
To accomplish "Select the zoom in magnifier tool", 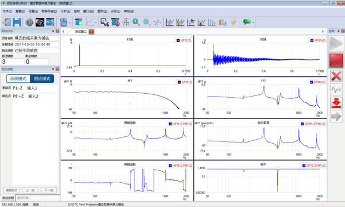I will (136, 22).
